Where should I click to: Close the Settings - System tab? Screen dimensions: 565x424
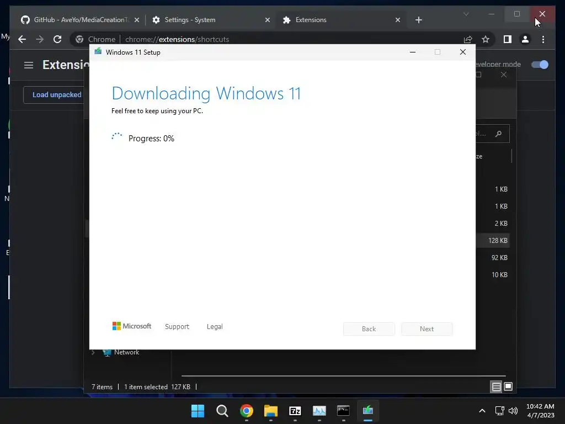268,20
